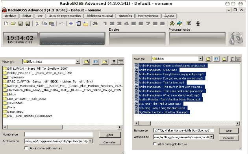Click desktop icon in Listos dialog
Image resolution: width=248 pixels, height=154 pixels.
(x=217, y=59)
